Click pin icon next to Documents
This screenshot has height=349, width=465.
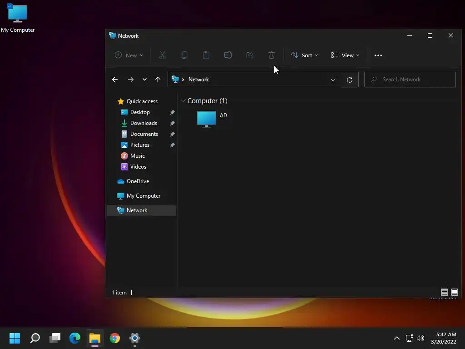(172, 134)
